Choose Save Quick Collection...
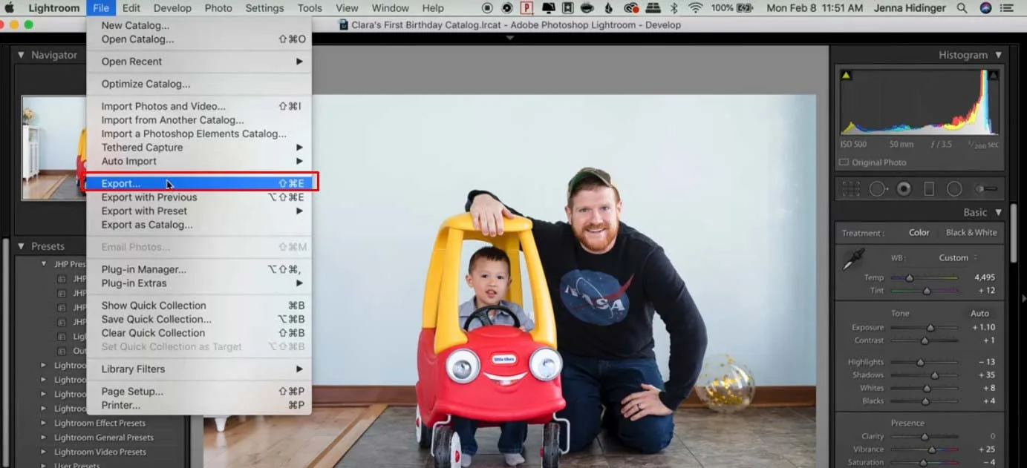 click(x=199, y=319)
